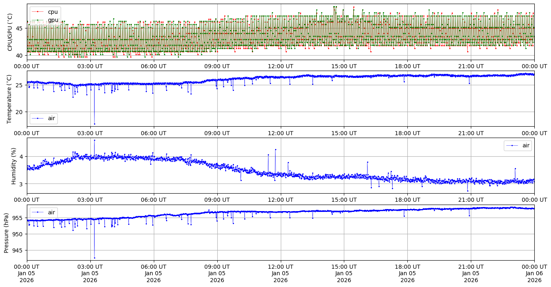Click 06:00 UT tick label under Humidity plot

point(153,200)
